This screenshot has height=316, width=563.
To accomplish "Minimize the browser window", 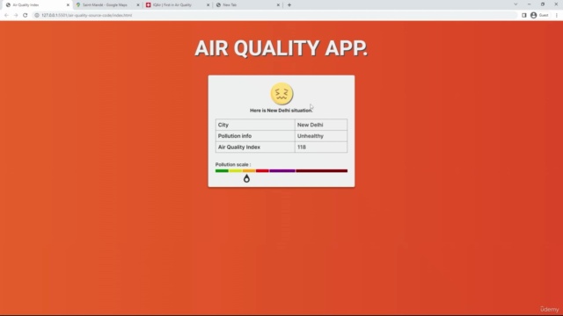I will (x=530, y=4).
